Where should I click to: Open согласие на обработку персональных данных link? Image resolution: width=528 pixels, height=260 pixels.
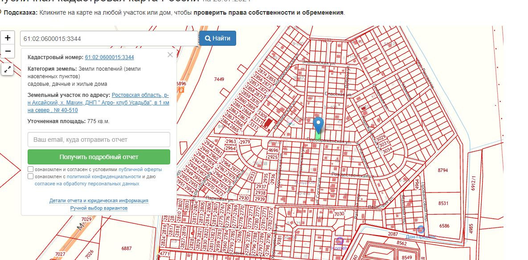coord(87,184)
